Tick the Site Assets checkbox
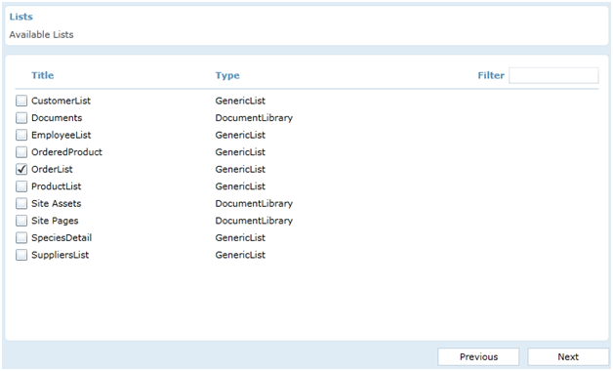This screenshot has width=613, height=371. [x=21, y=204]
